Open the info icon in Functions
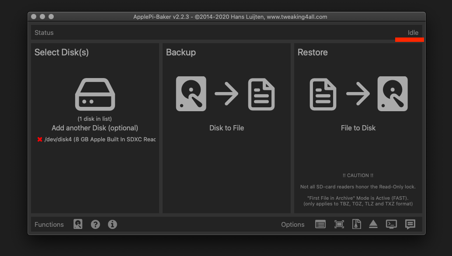The image size is (452, 256). 112,224
